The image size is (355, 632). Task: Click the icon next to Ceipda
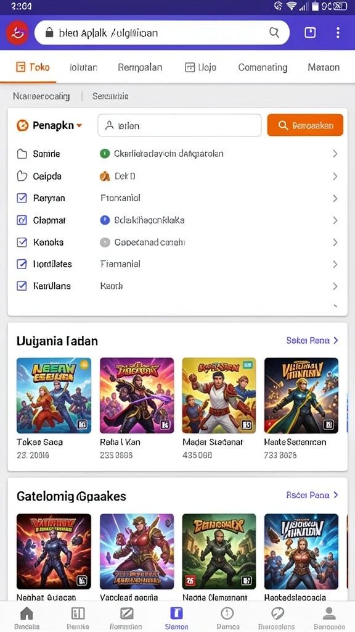pyautogui.click(x=22, y=176)
